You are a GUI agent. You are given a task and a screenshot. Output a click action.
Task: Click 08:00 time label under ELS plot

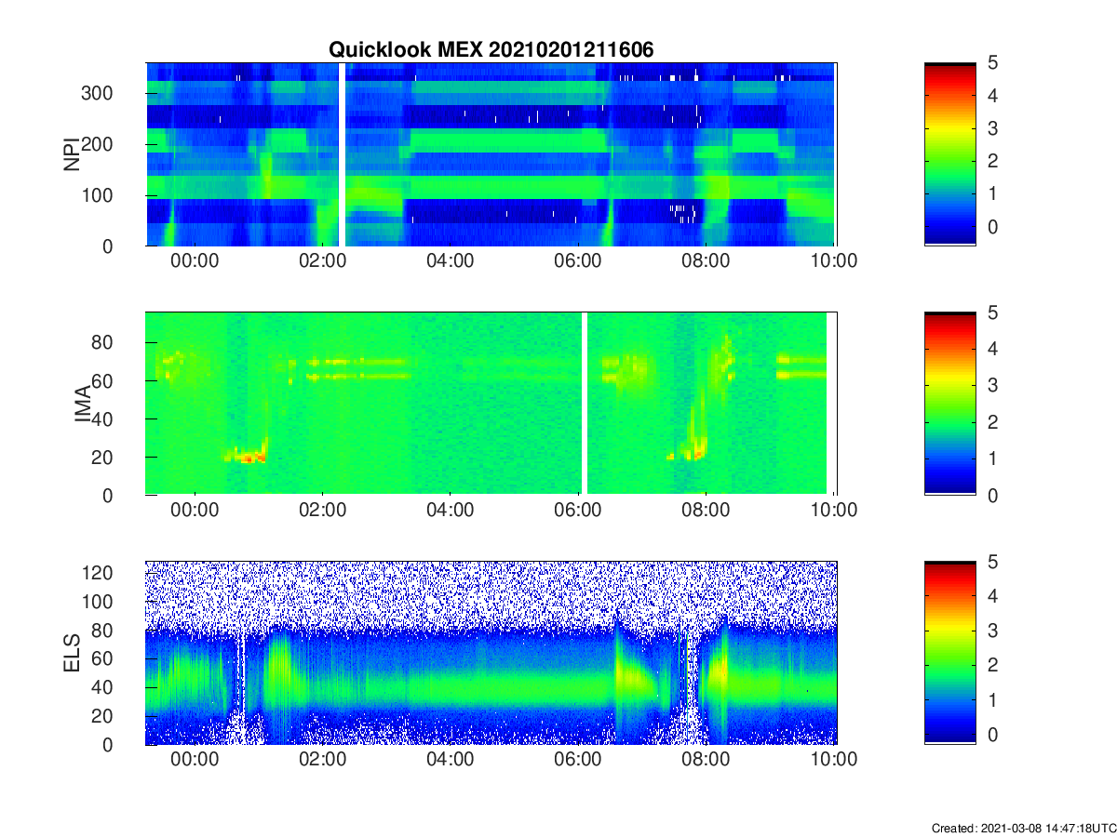(x=706, y=760)
